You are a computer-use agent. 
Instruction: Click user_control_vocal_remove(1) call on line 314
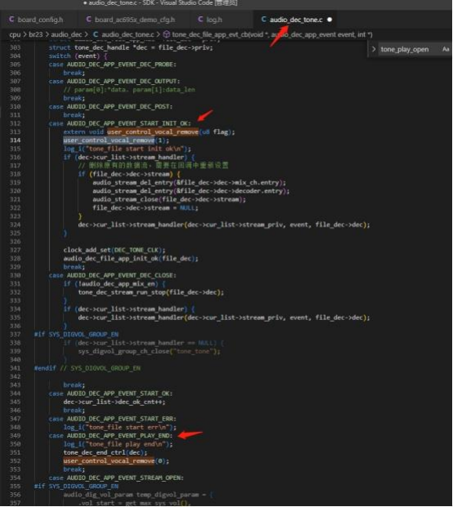(116, 140)
